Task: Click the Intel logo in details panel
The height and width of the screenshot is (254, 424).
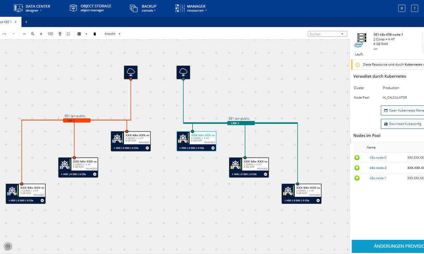Action: pos(359,45)
